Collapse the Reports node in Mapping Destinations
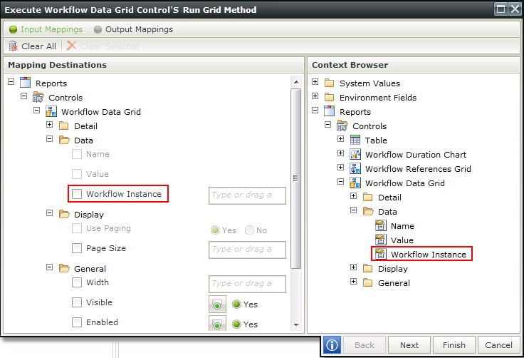Image resolution: width=524 pixels, height=358 pixels. pyautogui.click(x=11, y=82)
